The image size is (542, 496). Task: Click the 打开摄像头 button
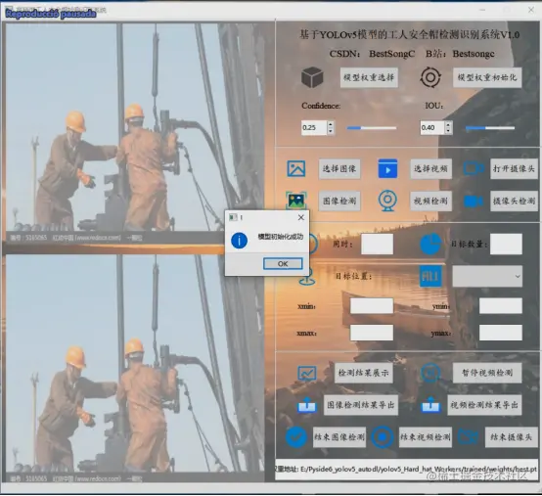tap(514, 168)
